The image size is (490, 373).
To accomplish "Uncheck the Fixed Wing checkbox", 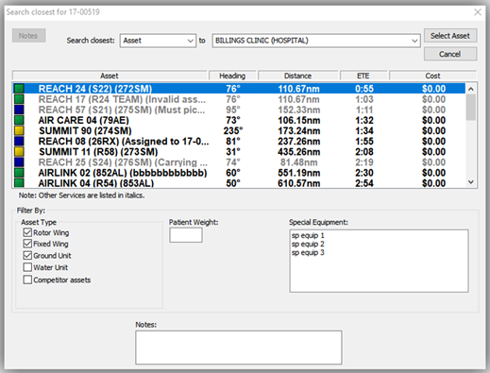I will click(x=27, y=244).
